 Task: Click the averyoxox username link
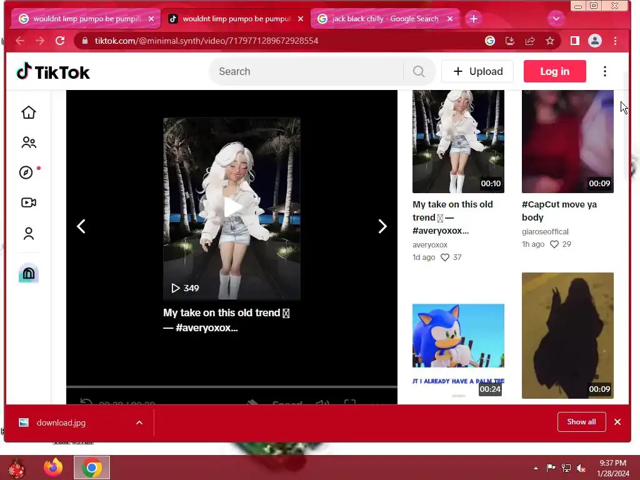click(x=430, y=244)
